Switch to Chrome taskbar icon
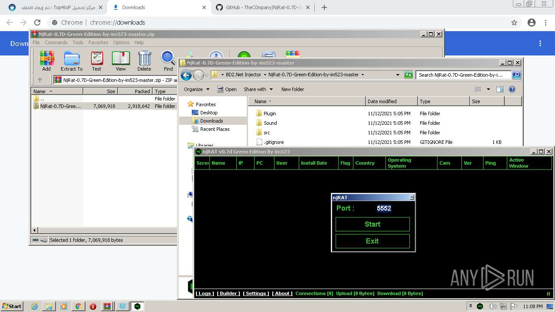 pyautogui.click(x=78, y=306)
